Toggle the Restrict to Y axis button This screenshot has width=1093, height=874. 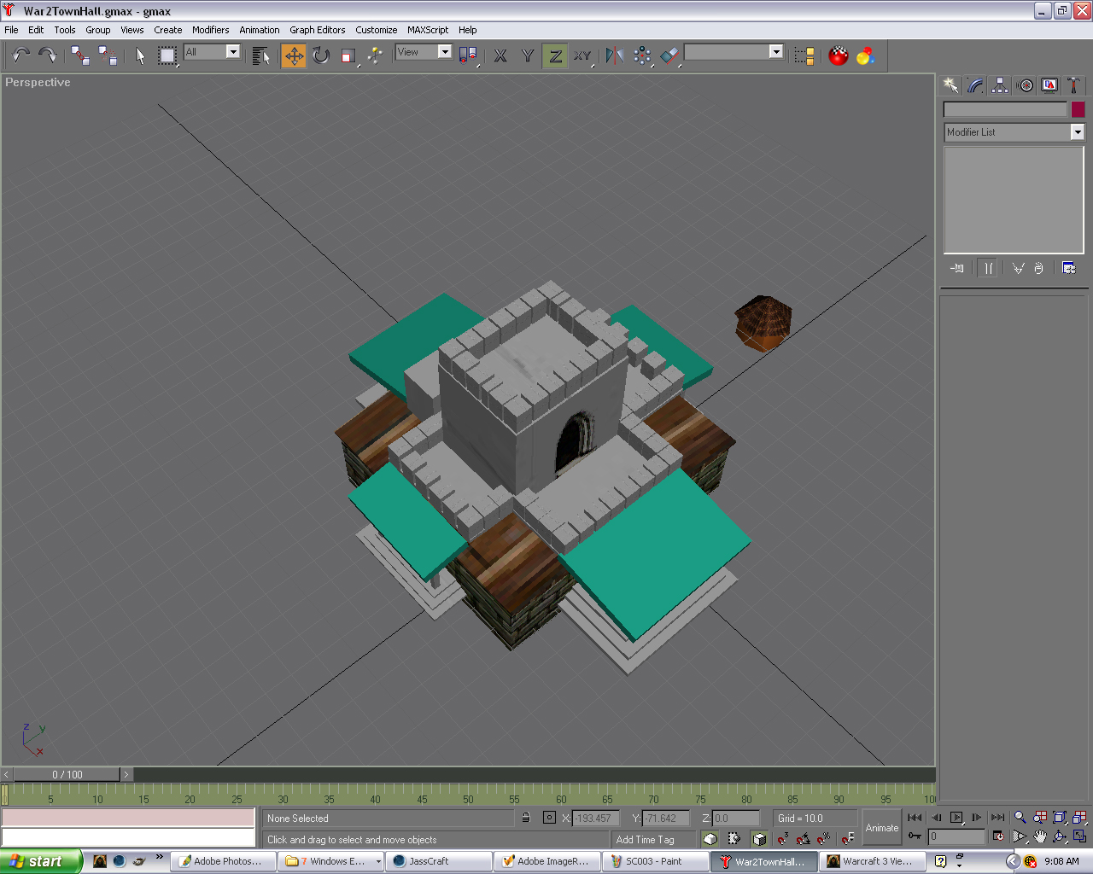pos(528,55)
